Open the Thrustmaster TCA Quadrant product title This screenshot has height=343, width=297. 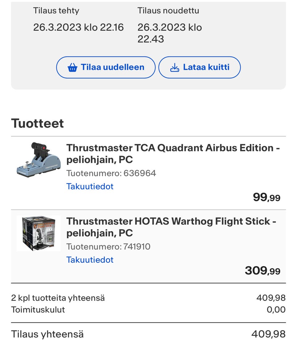click(x=173, y=154)
